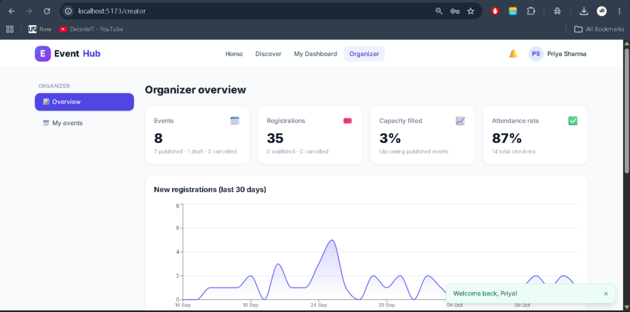Open the notifications bell

click(x=514, y=53)
